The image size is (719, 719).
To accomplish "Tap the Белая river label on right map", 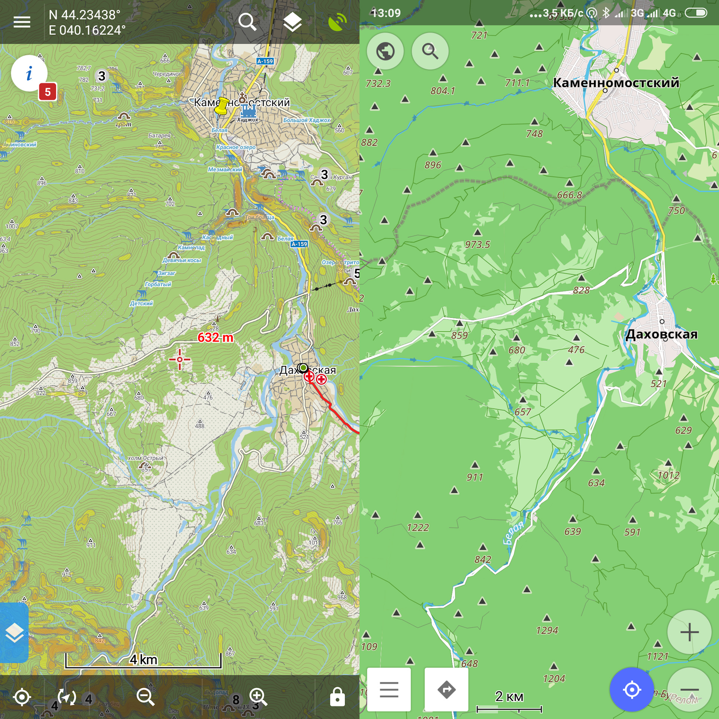I will pos(513,533).
